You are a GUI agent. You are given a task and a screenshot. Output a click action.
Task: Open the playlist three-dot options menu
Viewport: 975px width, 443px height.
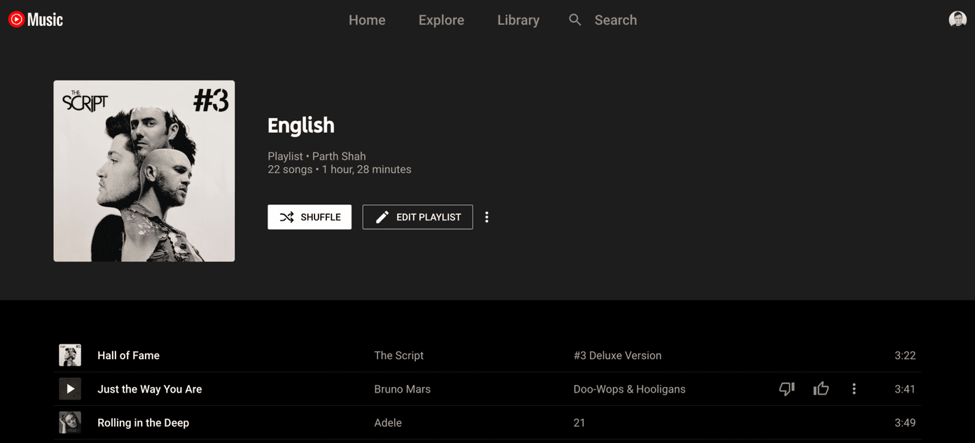tap(487, 217)
